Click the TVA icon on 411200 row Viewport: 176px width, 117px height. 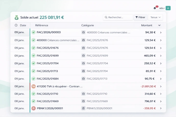tap(33, 86)
